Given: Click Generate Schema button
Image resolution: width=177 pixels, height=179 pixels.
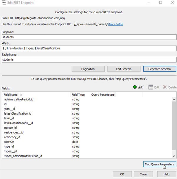Looking at the screenshot, I should click(x=160, y=69).
